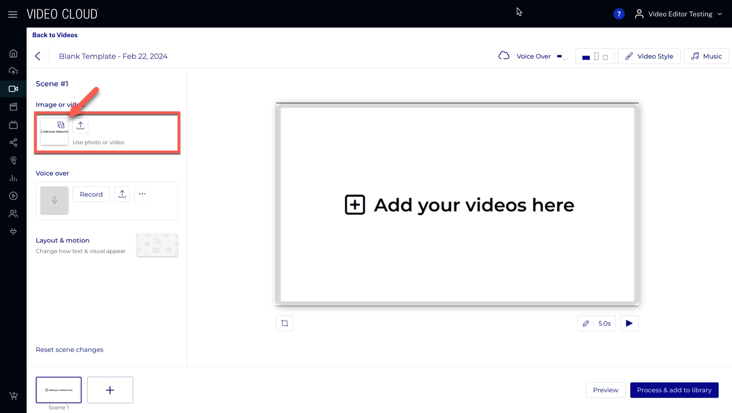
Task: Select square aspect ratio option
Action: tap(605, 57)
